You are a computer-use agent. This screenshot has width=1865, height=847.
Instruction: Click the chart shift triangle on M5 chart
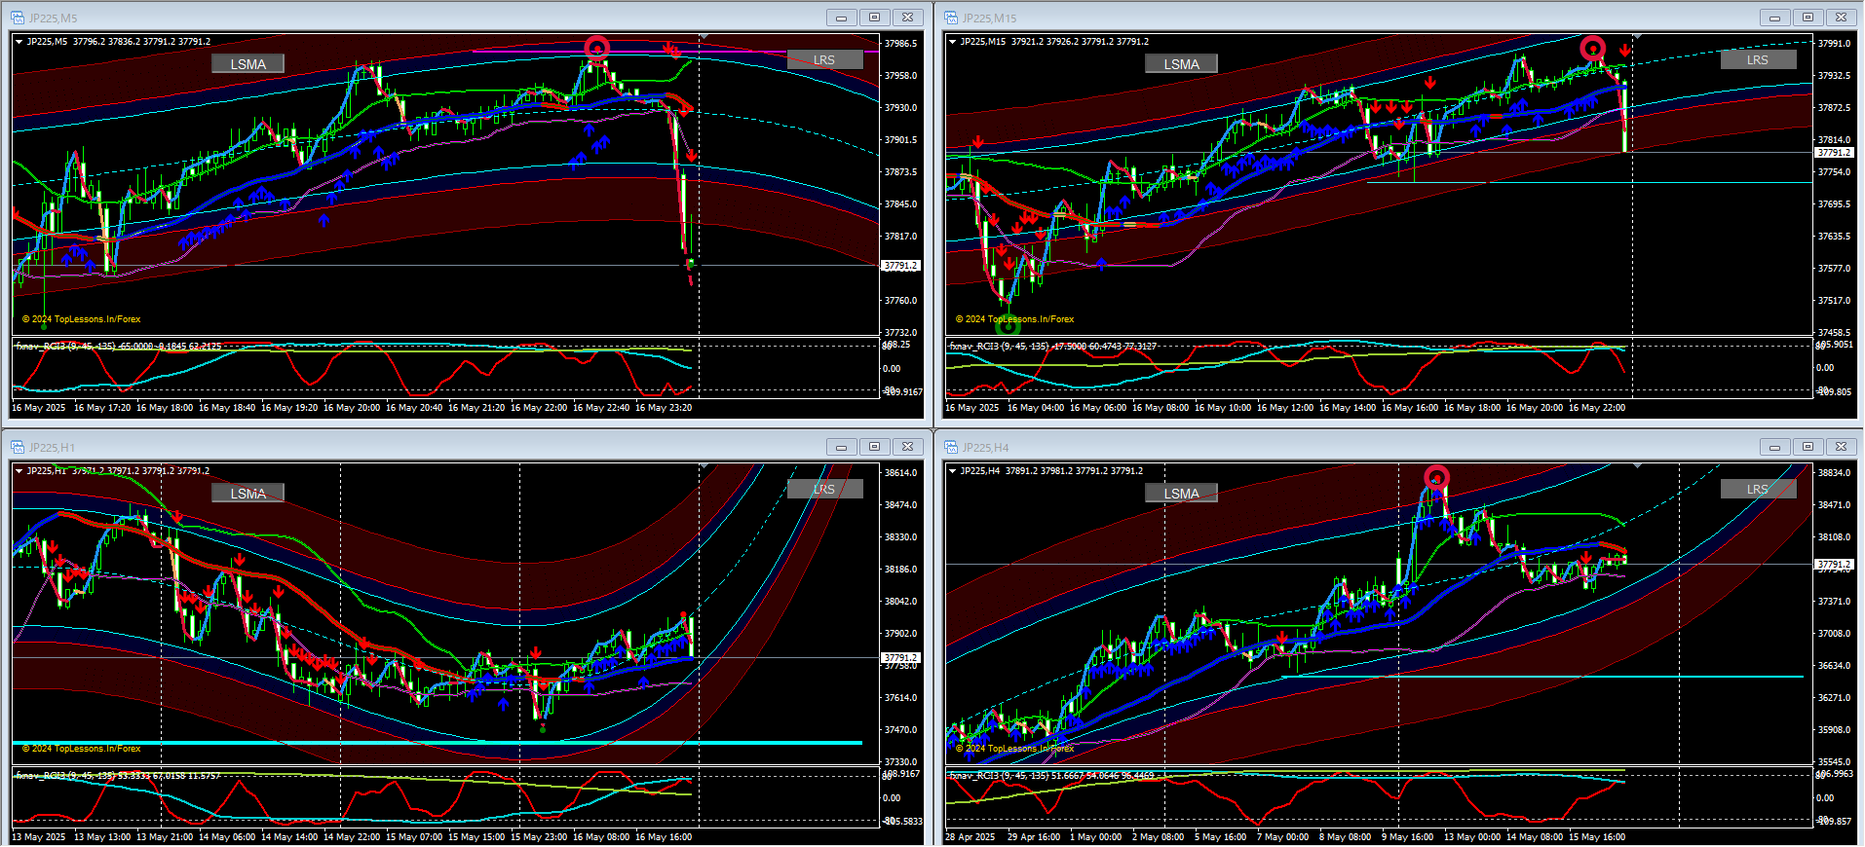click(703, 38)
